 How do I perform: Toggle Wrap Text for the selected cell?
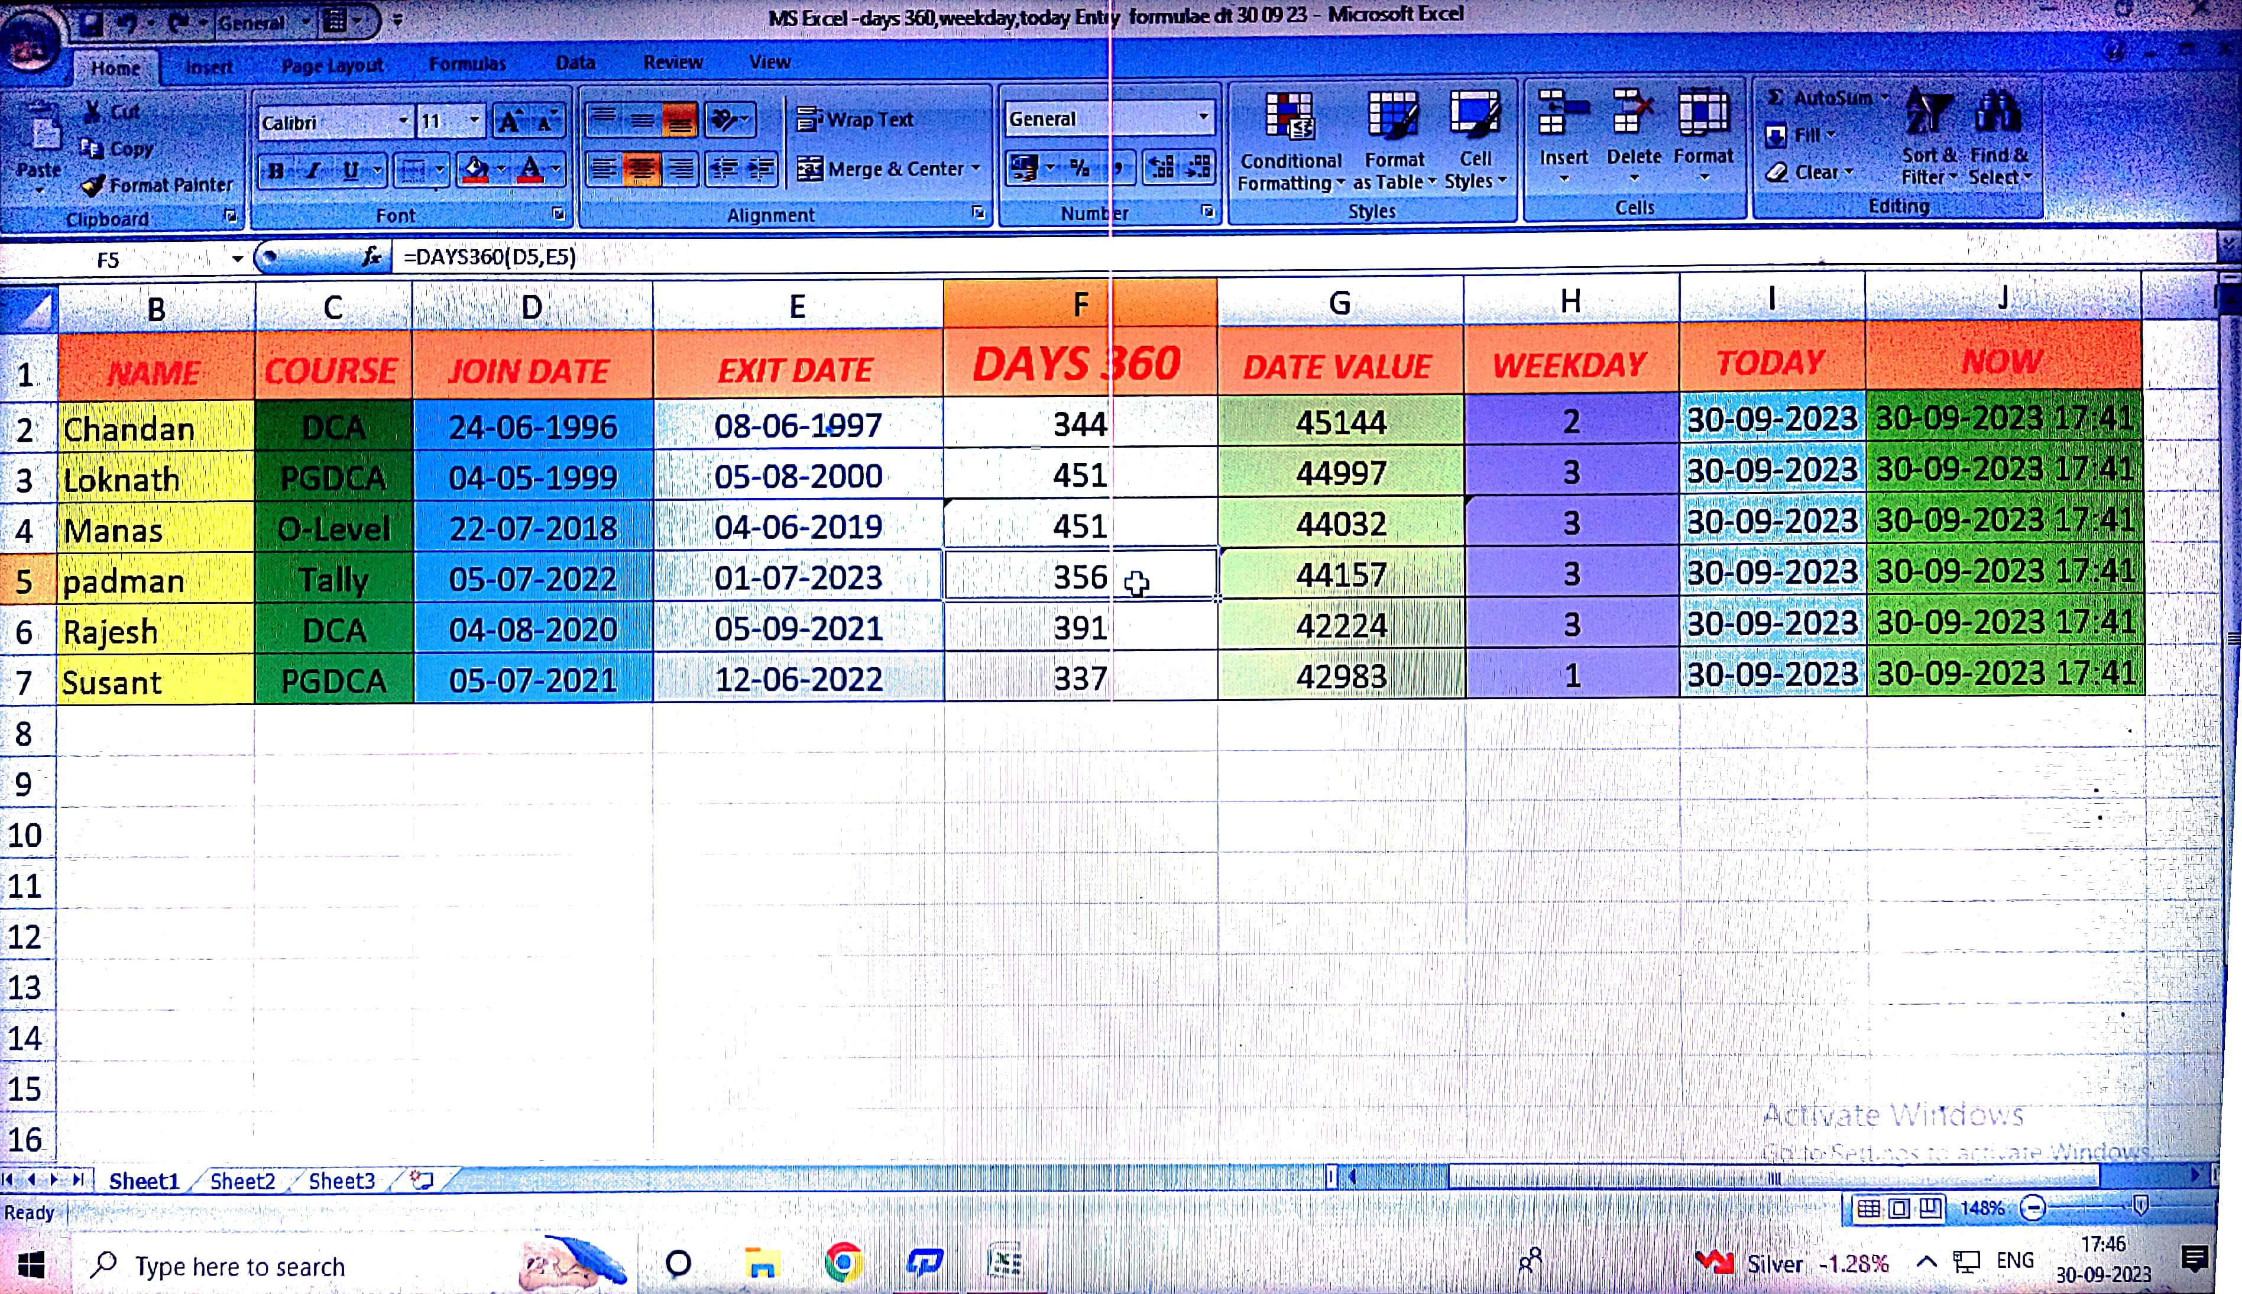(854, 119)
